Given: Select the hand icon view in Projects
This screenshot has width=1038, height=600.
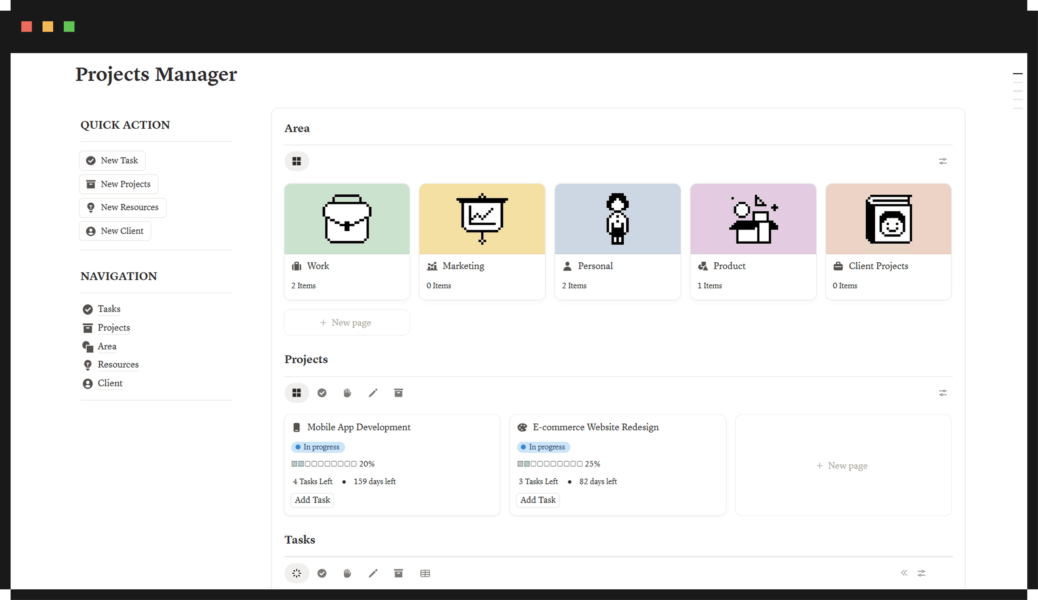Looking at the screenshot, I should point(347,393).
